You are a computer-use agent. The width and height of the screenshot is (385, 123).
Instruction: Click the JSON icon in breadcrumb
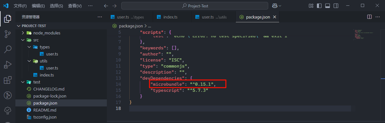pyautogui.click(x=115, y=26)
